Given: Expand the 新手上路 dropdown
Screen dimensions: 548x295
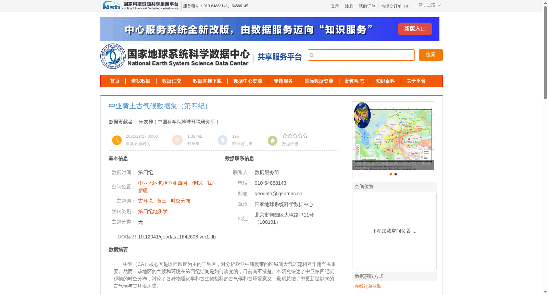Looking at the screenshot, I should coord(429,5).
